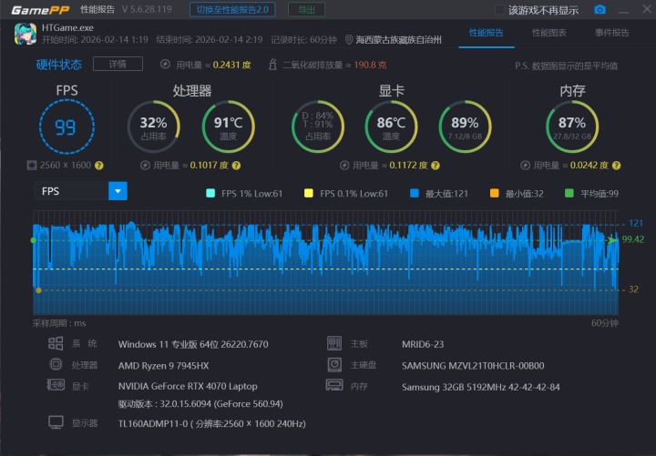
Task: Click NVIDIA GeForce RTX 4070 Laptop text
Action: coord(188,386)
